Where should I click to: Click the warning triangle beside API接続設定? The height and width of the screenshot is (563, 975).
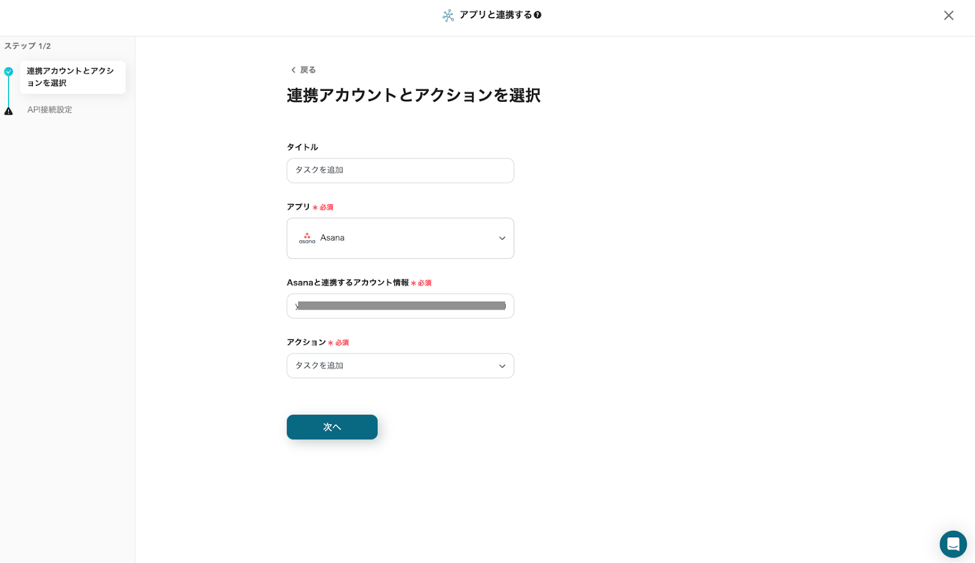pyautogui.click(x=9, y=111)
